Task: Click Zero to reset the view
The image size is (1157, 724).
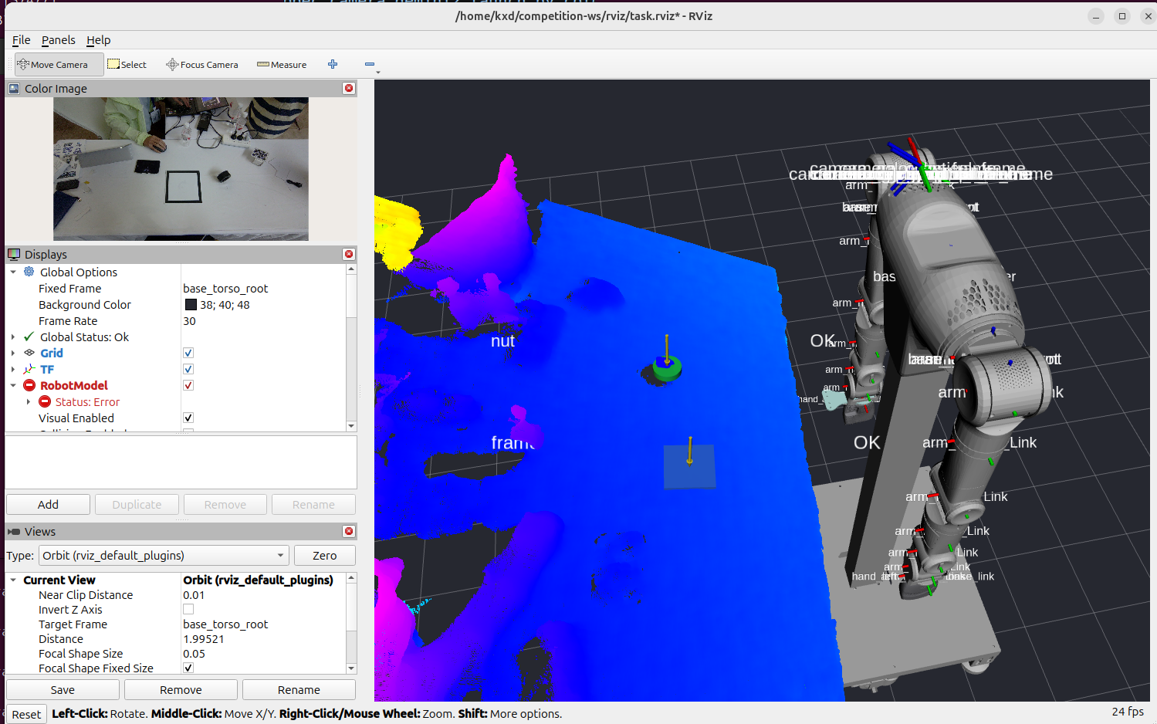Action: click(324, 556)
